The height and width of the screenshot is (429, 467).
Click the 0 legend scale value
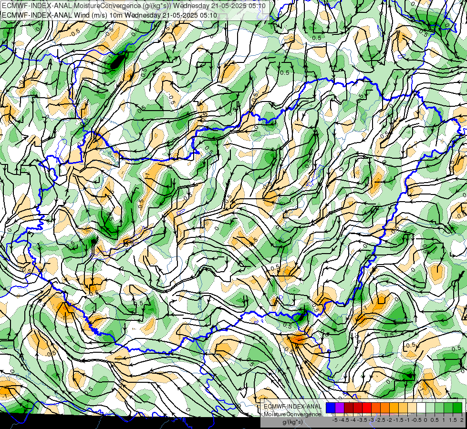425,420
